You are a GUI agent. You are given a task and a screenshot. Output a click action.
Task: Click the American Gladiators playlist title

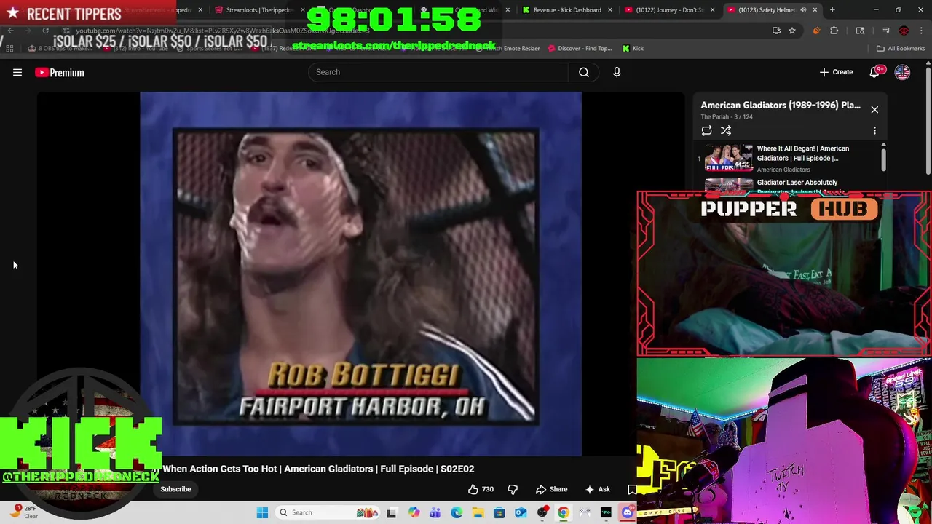[x=781, y=105]
